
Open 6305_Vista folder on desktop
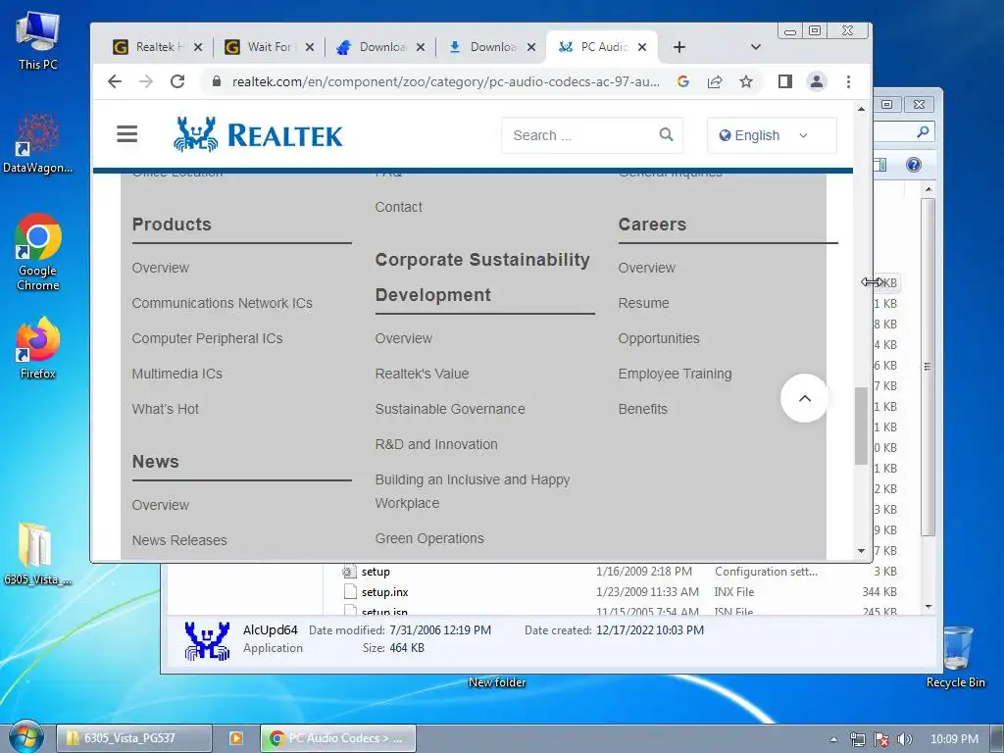pos(37,554)
